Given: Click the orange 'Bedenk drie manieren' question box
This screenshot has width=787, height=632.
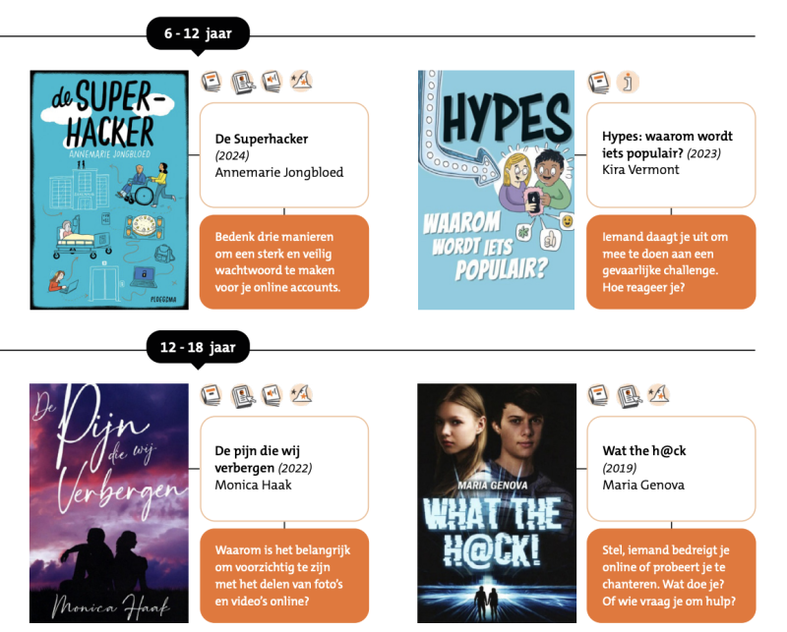Looking at the screenshot, I should [x=284, y=261].
